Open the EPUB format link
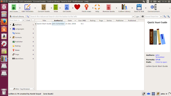 (x=158, y=59)
